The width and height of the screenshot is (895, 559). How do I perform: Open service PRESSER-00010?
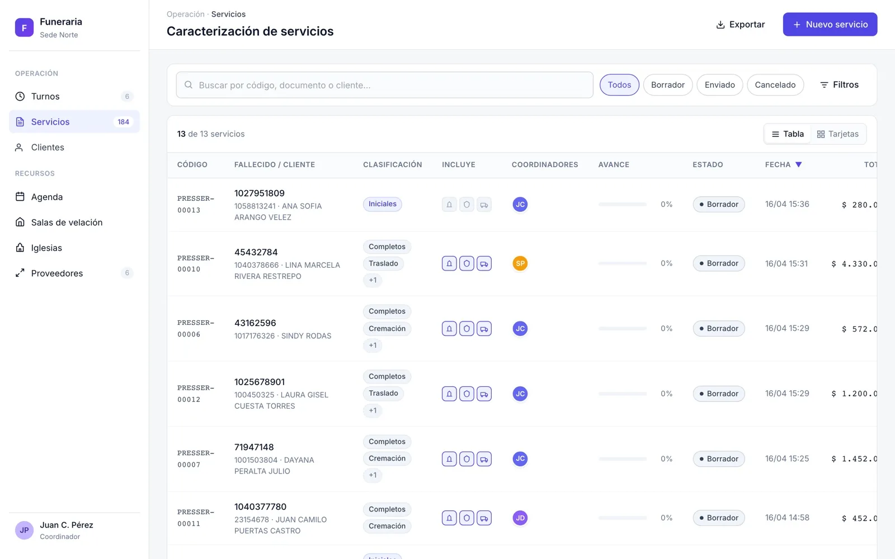point(196,264)
